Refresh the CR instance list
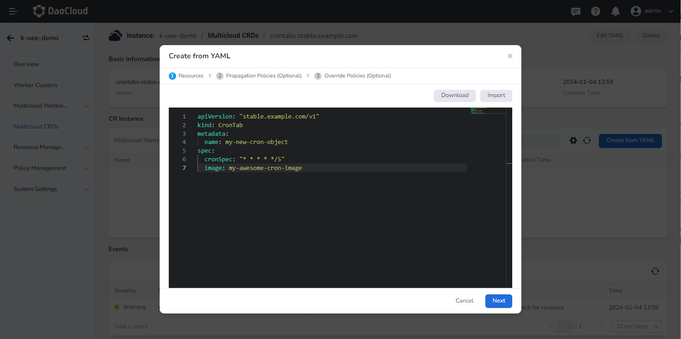Screen dimensions: 681x339 (587, 140)
